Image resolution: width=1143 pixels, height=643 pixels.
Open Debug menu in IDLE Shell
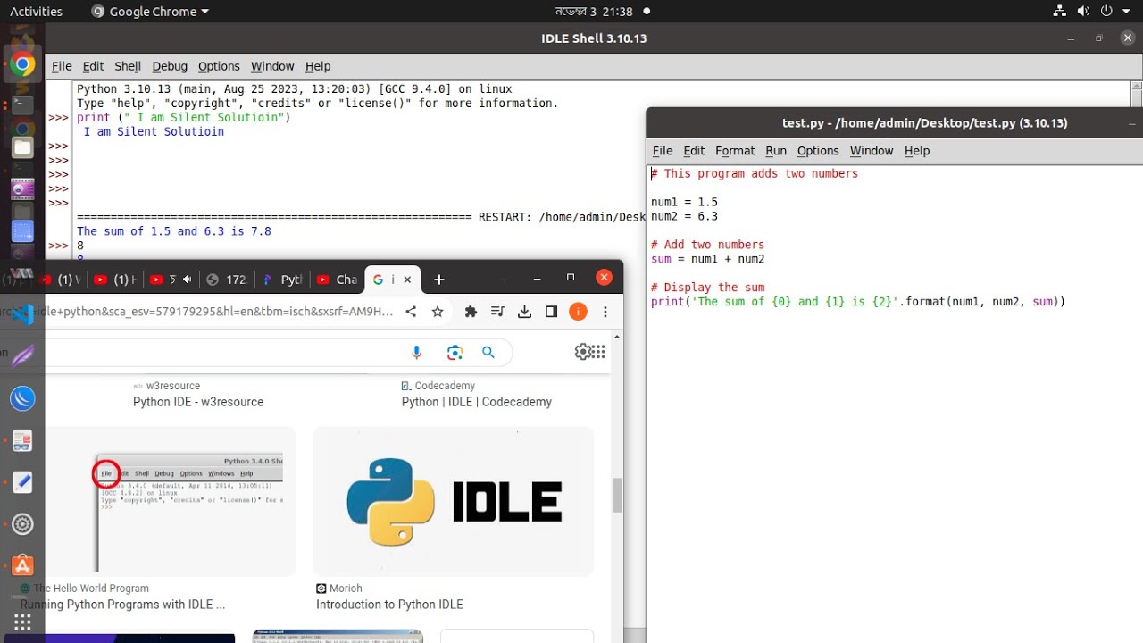click(x=170, y=66)
